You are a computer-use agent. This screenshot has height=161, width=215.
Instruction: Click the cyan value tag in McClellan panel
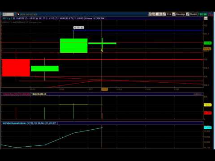pos(208,127)
